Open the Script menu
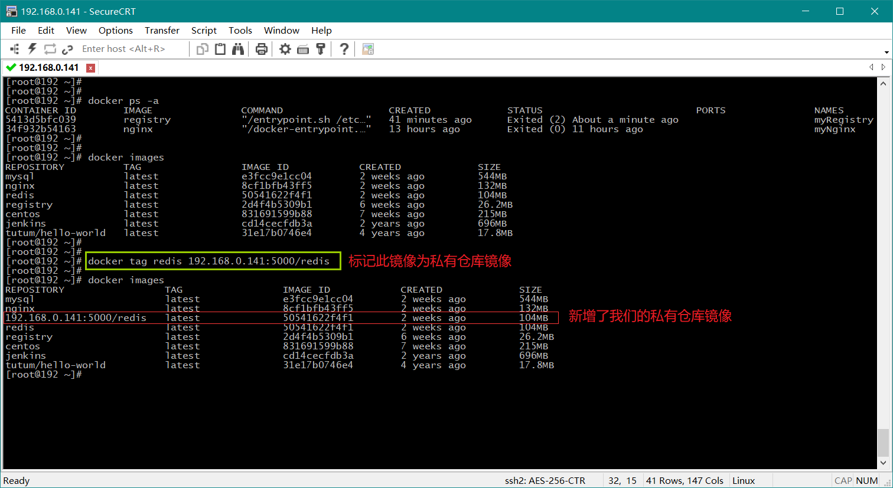Screen dimensions: 893x488 [x=204, y=31]
